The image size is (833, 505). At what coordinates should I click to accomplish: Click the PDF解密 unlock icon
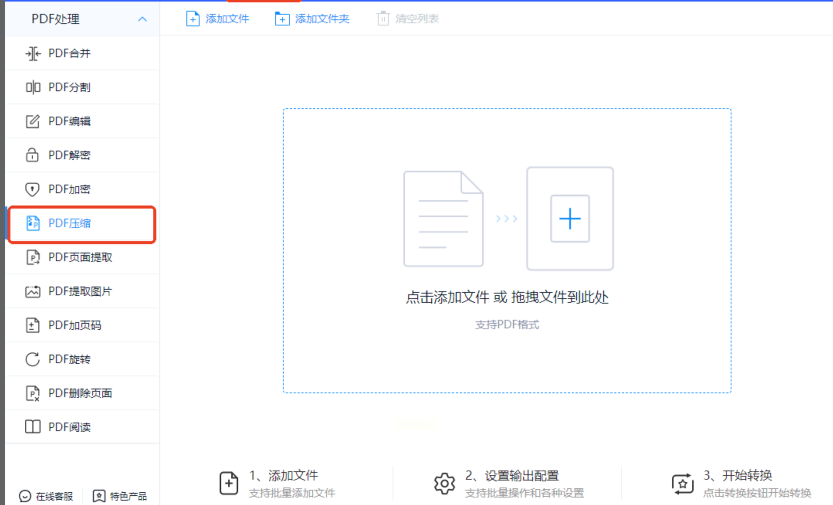point(32,155)
